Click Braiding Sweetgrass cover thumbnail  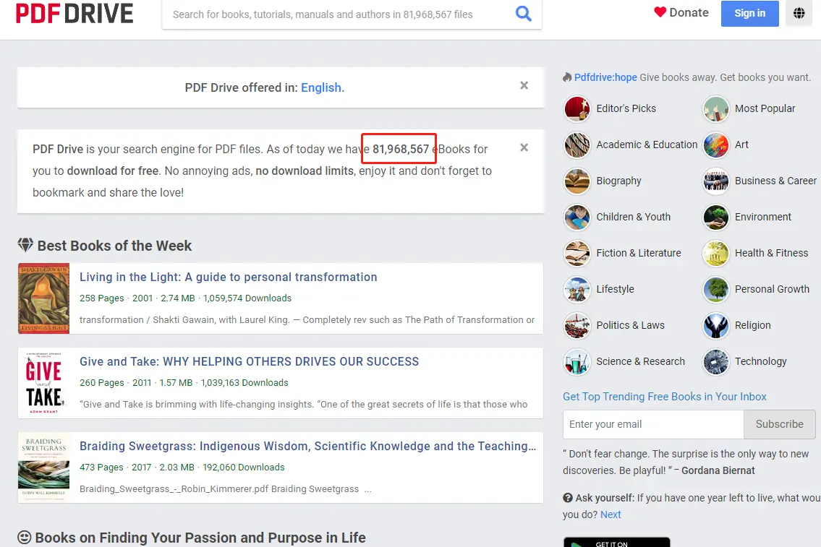(44, 467)
